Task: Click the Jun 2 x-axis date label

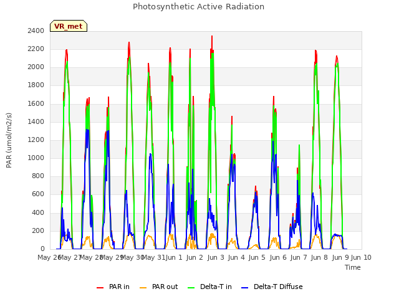Action: 195,257
